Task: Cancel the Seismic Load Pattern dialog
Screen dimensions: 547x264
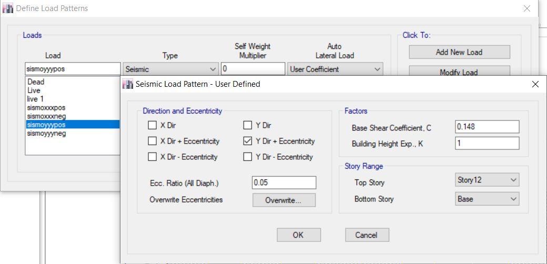Action: coord(366,235)
